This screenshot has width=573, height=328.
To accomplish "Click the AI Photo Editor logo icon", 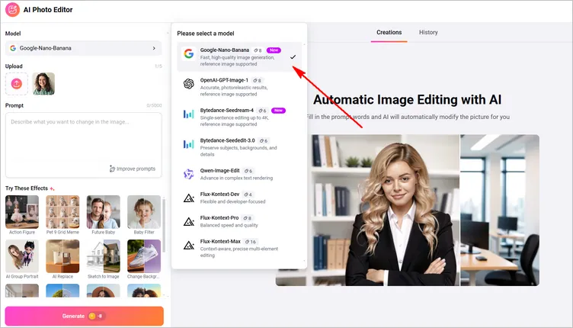I will click(12, 10).
